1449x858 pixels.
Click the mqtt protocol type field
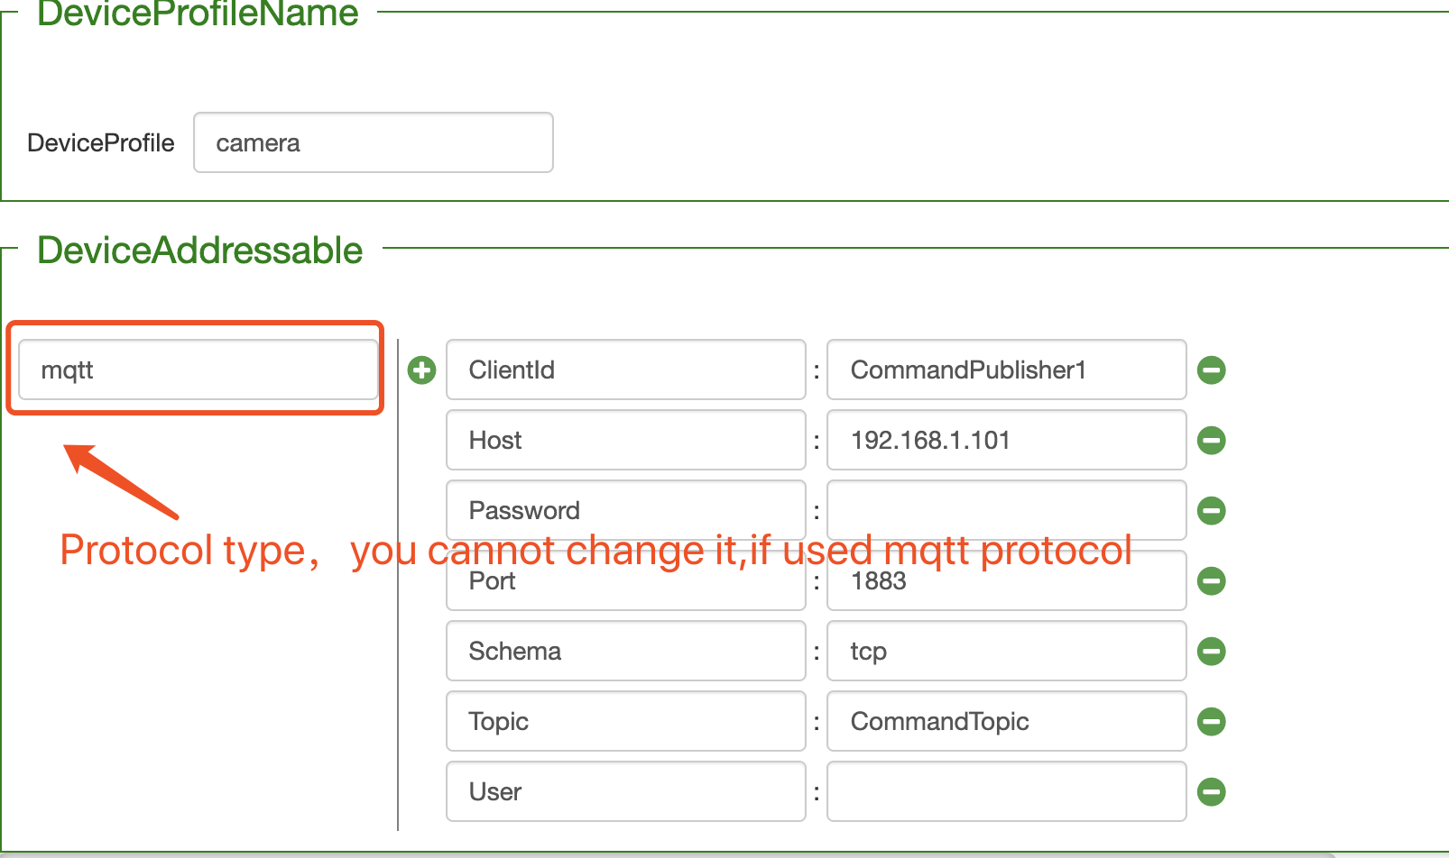click(x=197, y=370)
